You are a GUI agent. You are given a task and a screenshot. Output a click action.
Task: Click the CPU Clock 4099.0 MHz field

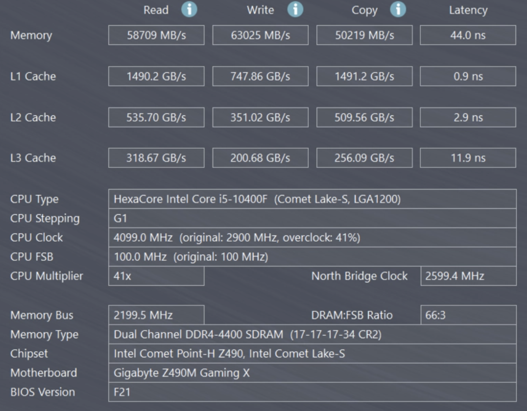pyautogui.click(x=312, y=238)
